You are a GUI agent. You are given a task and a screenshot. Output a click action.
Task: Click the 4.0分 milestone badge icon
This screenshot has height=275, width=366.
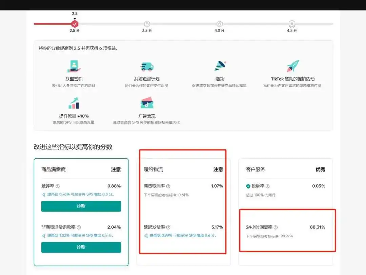click(219, 24)
